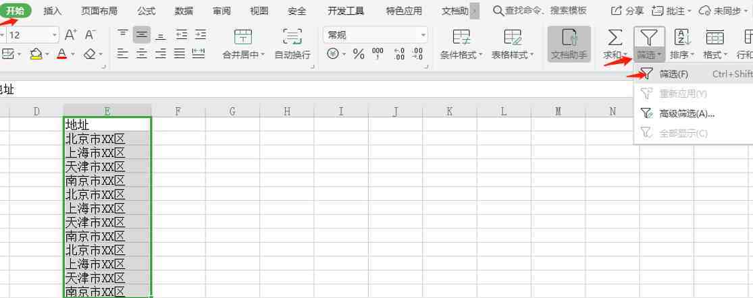Screen dimensions: 753x298
Task: Click the eraser clear-format icon
Action: [x=90, y=54]
